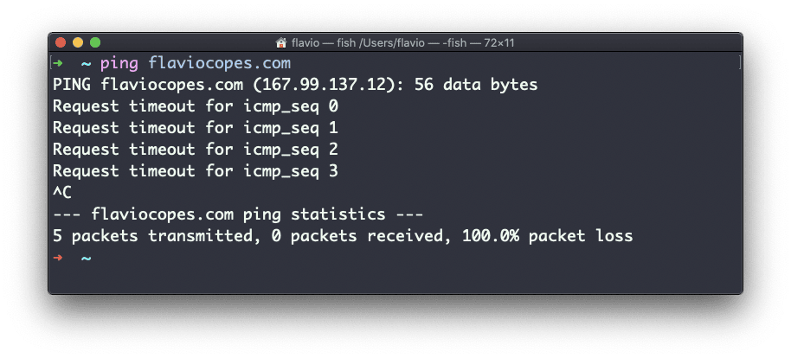Click the word 'ping' in the command
Viewport: 791px width, 358px height.
[x=119, y=63]
